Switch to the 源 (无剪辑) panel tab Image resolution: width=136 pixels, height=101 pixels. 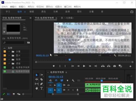[x=67, y=18]
